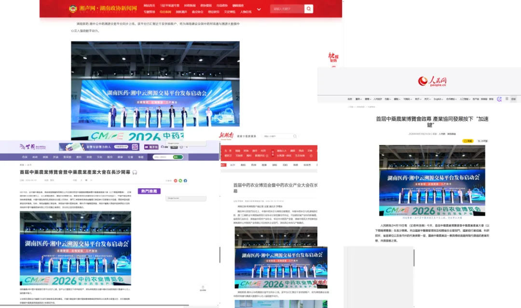Click the purple AI search icon on people.cn
Image resolution: width=521 pixels, height=308 pixels.
coord(499,99)
